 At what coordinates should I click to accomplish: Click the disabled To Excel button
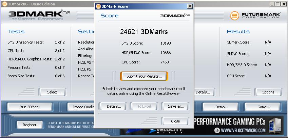[x=143, y=106]
